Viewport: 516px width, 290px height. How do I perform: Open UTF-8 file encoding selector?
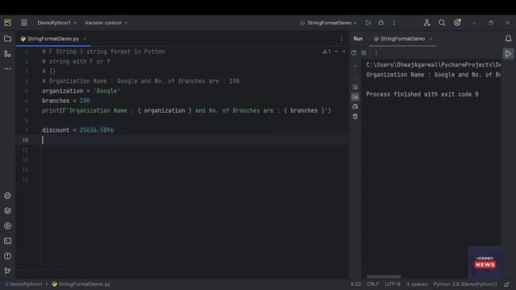point(393,284)
